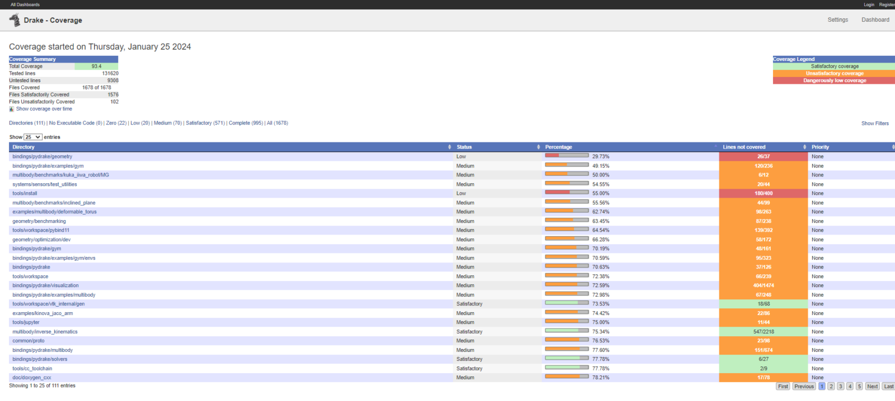Go to Dashboard in the top navigation
The image size is (895, 401).
[x=875, y=20]
